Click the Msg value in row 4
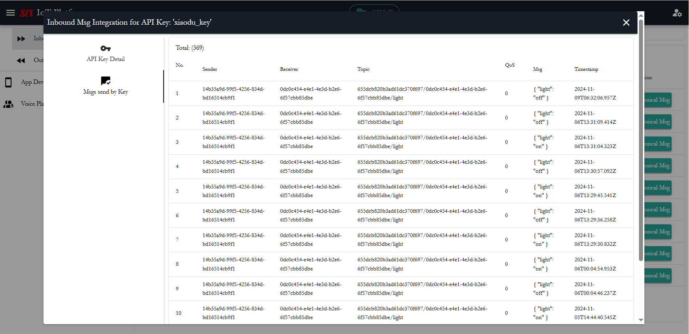The height and width of the screenshot is (334, 689). (543, 167)
